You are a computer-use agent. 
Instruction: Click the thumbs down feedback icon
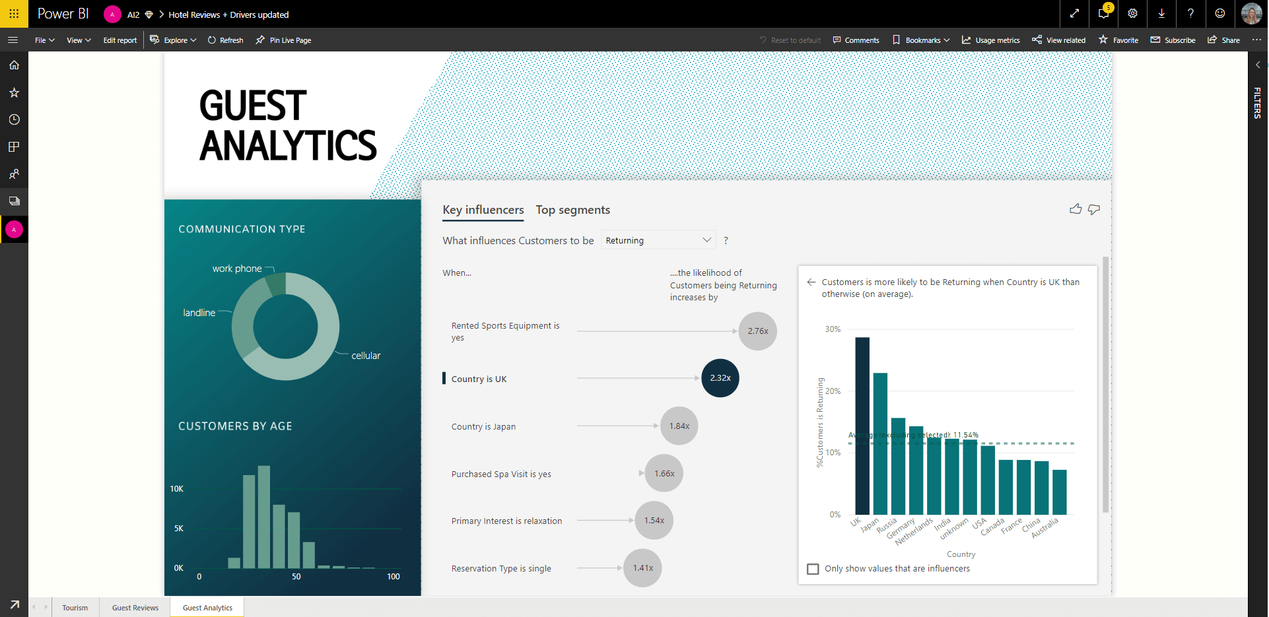click(1094, 209)
